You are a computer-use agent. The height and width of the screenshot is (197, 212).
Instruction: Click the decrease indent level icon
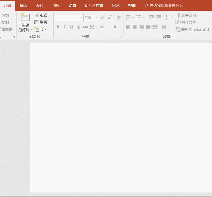(x=151, y=18)
